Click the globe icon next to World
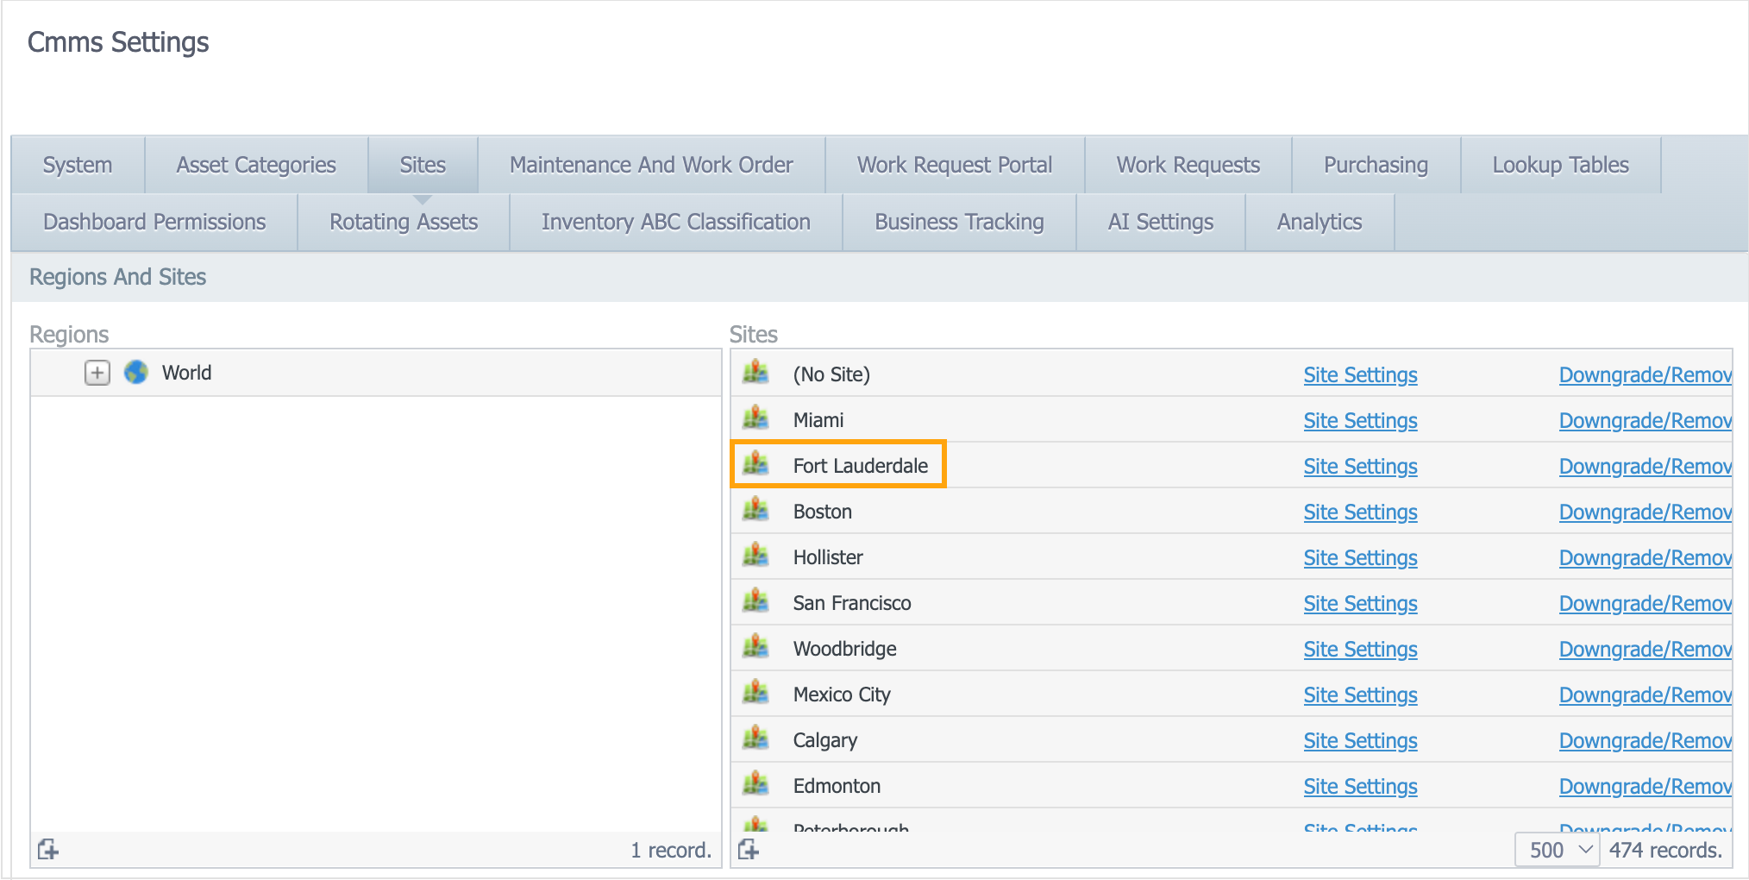1749x880 pixels. (136, 373)
